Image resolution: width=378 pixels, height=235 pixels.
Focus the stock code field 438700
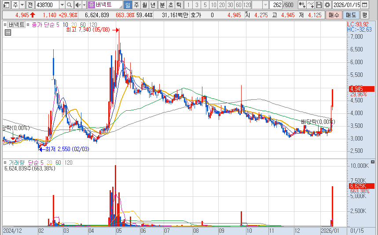pyautogui.click(x=47, y=4)
